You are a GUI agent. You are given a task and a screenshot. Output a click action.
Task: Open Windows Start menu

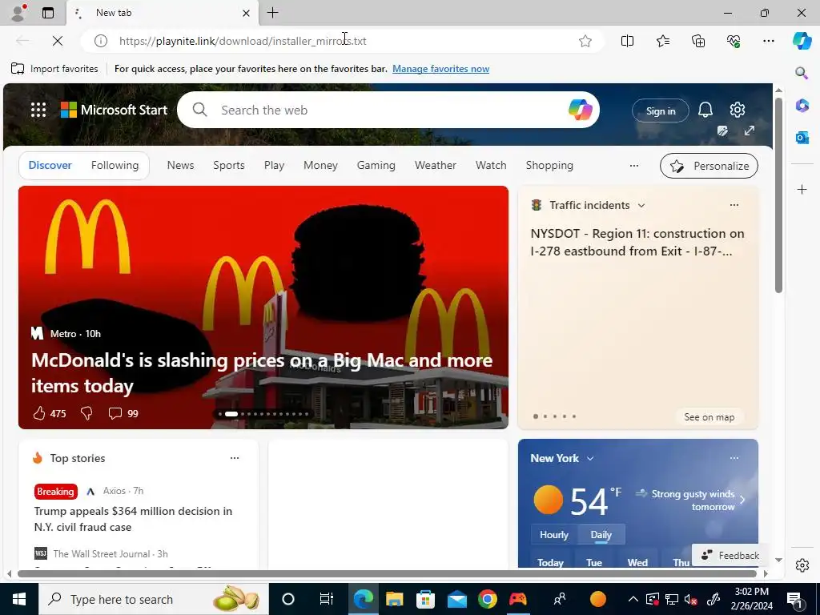coord(19,599)
